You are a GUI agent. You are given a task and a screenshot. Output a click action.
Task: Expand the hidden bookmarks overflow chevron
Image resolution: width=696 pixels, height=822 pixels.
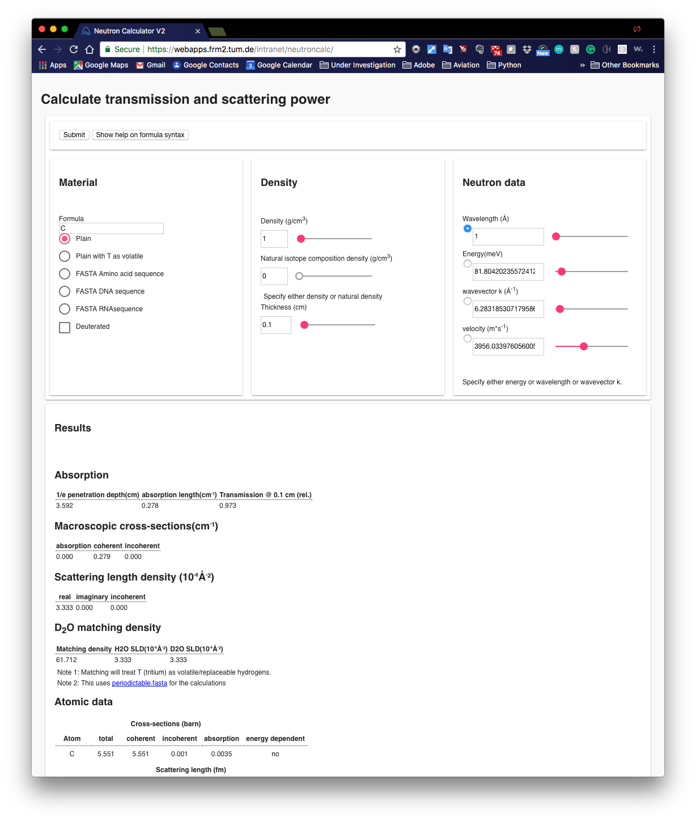point(582,65)
